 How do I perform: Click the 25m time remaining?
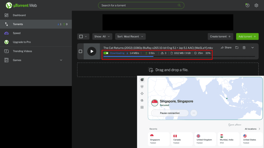[199, 53]
